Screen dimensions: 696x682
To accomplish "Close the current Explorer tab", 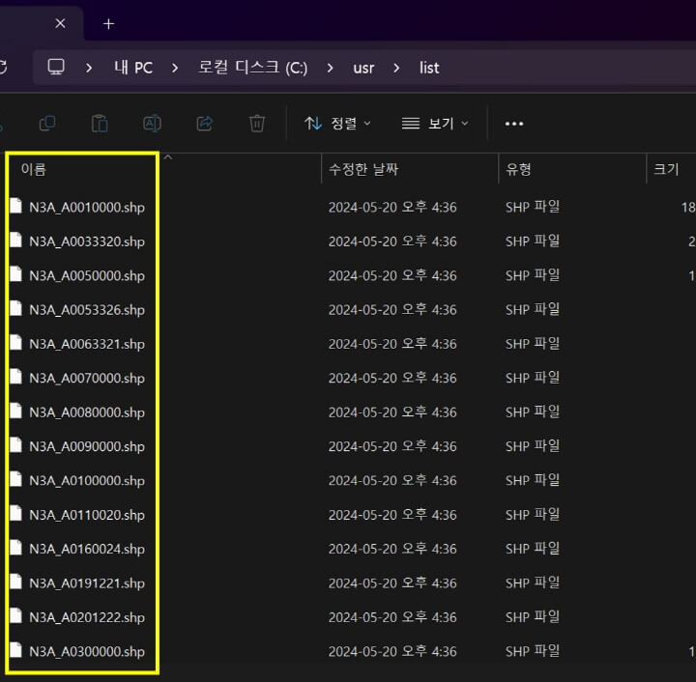I will 60,23.
